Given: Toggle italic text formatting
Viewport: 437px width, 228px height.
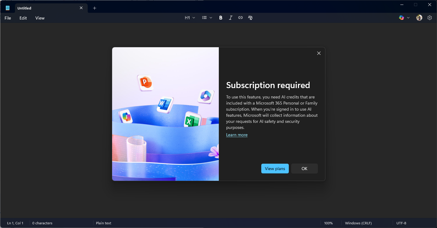Looking at the screenshot, I should click(x=231, y=18).
